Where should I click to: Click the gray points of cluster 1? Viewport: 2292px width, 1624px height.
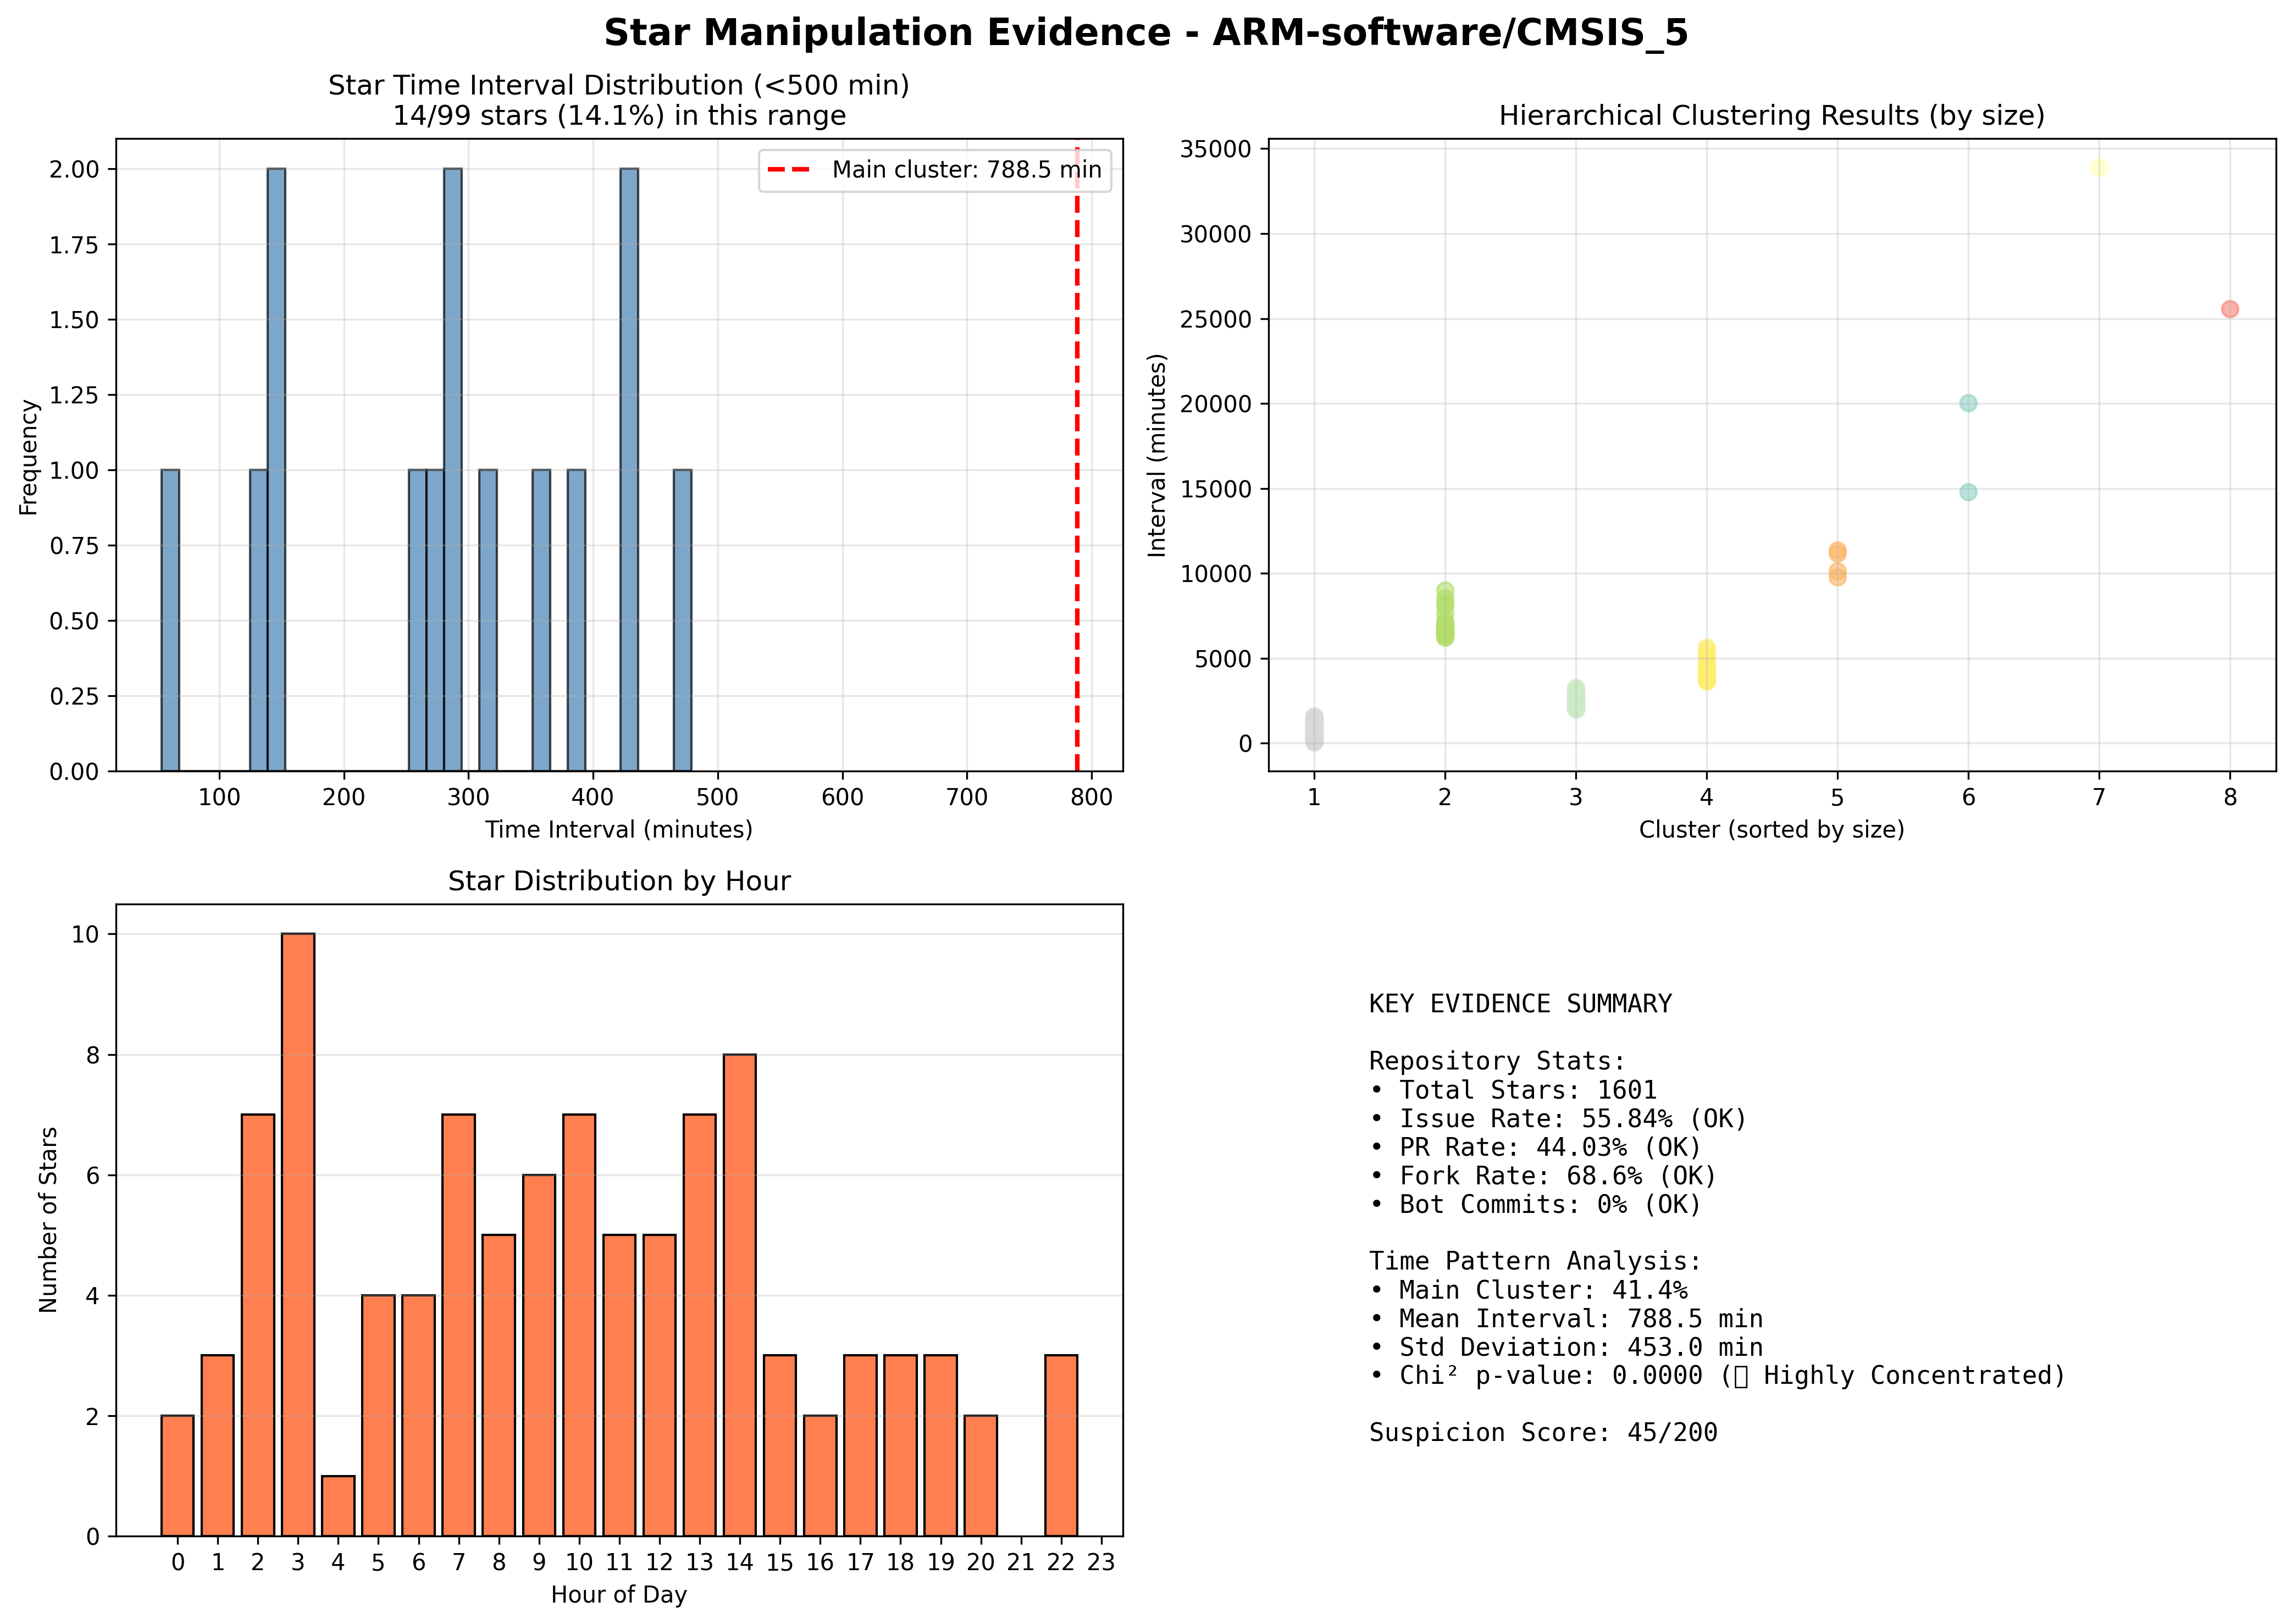[1314, 730]
